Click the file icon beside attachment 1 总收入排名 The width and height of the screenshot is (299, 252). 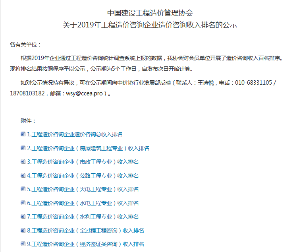point(23,134)
